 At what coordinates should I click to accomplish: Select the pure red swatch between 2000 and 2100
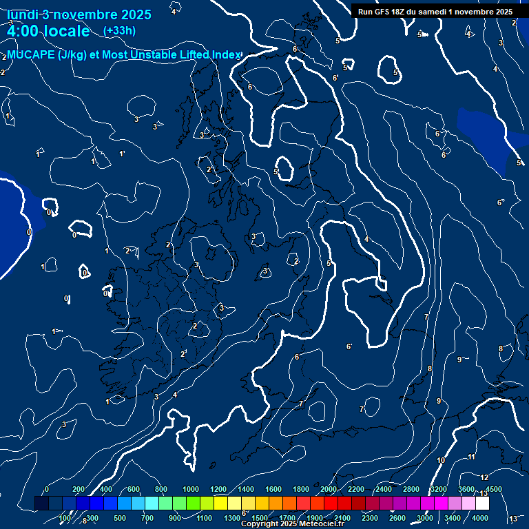pyautogui.click(x=331, y=503)
